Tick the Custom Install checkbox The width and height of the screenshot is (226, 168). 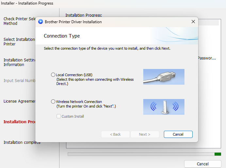coord(59,116)
